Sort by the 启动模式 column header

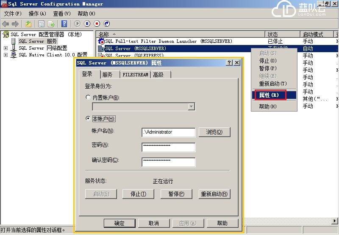tap(317, 34)
